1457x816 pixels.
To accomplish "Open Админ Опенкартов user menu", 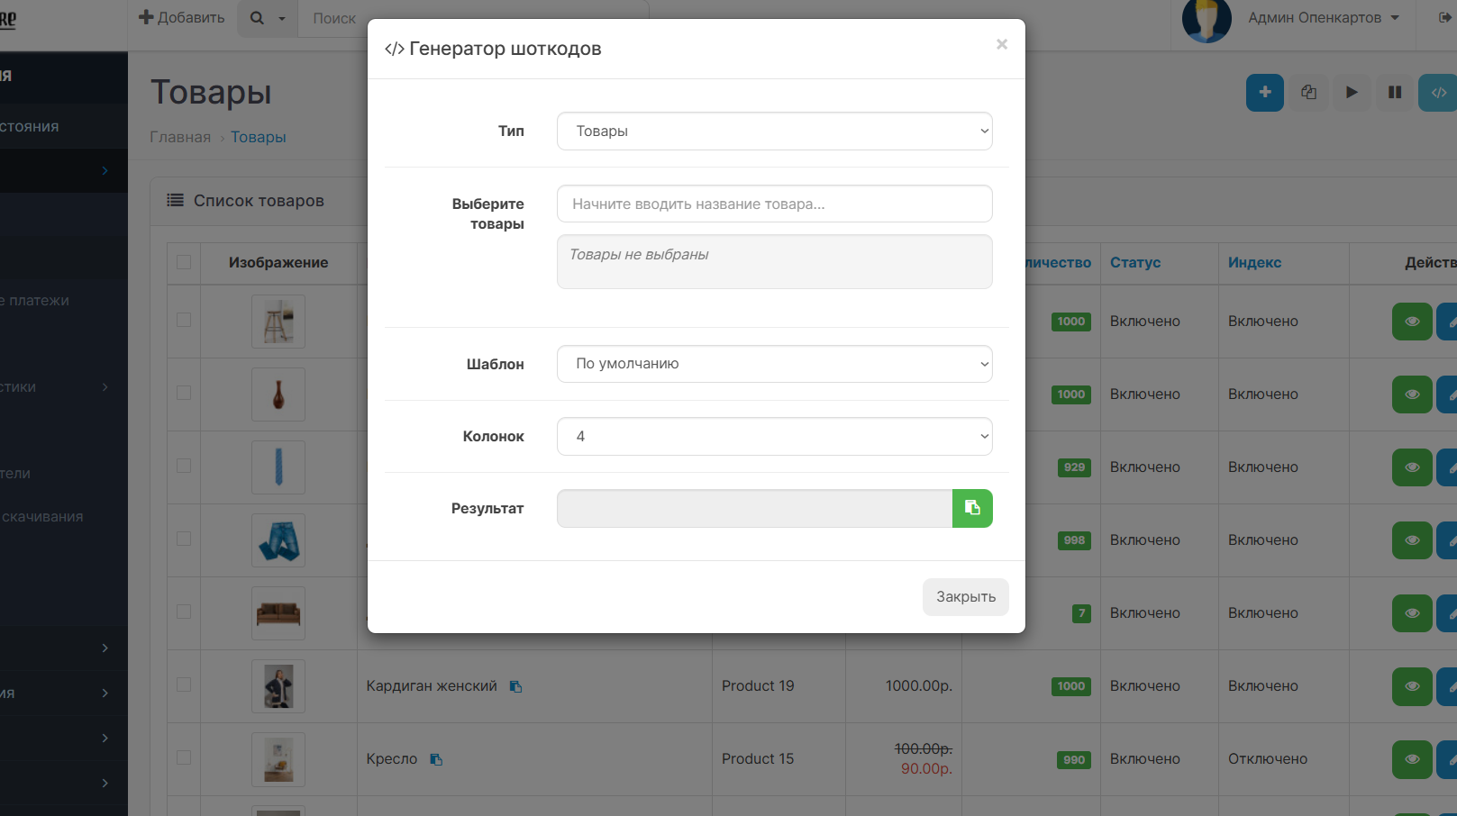I will 1323,18.
